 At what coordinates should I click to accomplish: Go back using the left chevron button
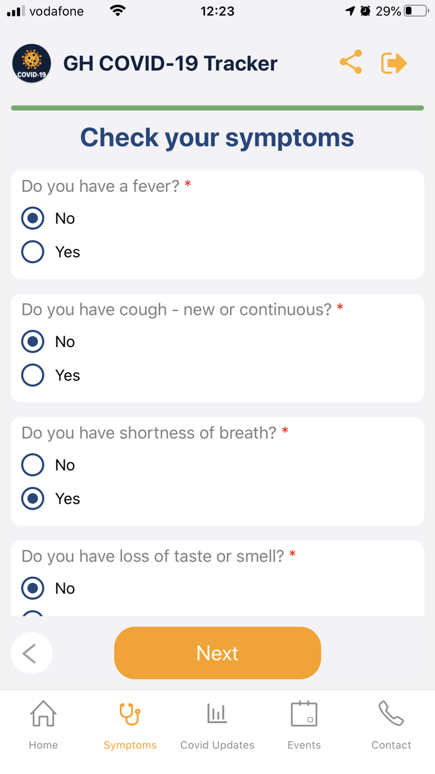(31, 653)
